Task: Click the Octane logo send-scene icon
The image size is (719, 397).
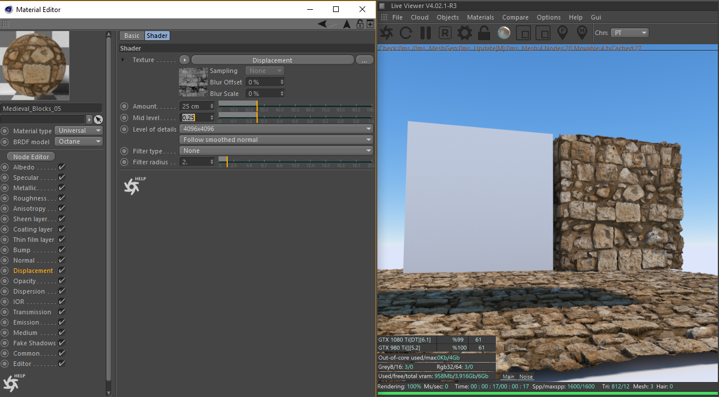Action: click(387, 33)
